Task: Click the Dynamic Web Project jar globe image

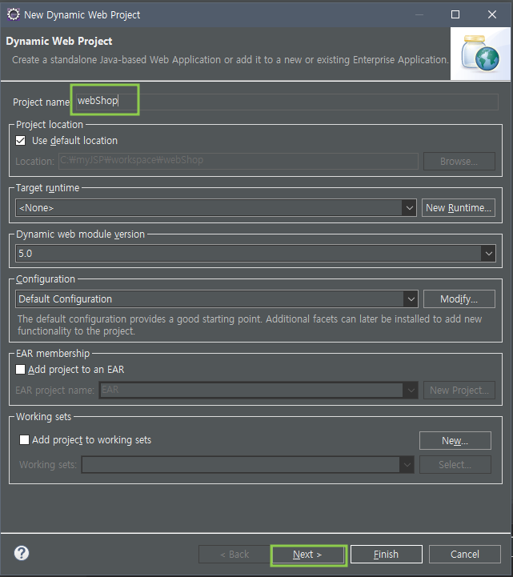Action: pos(480,54)
